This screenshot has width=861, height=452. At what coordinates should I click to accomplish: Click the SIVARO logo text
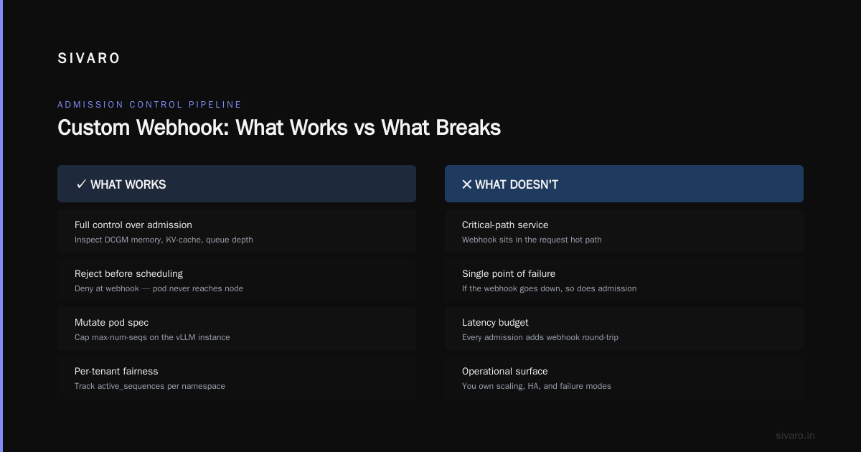point(89,59)
